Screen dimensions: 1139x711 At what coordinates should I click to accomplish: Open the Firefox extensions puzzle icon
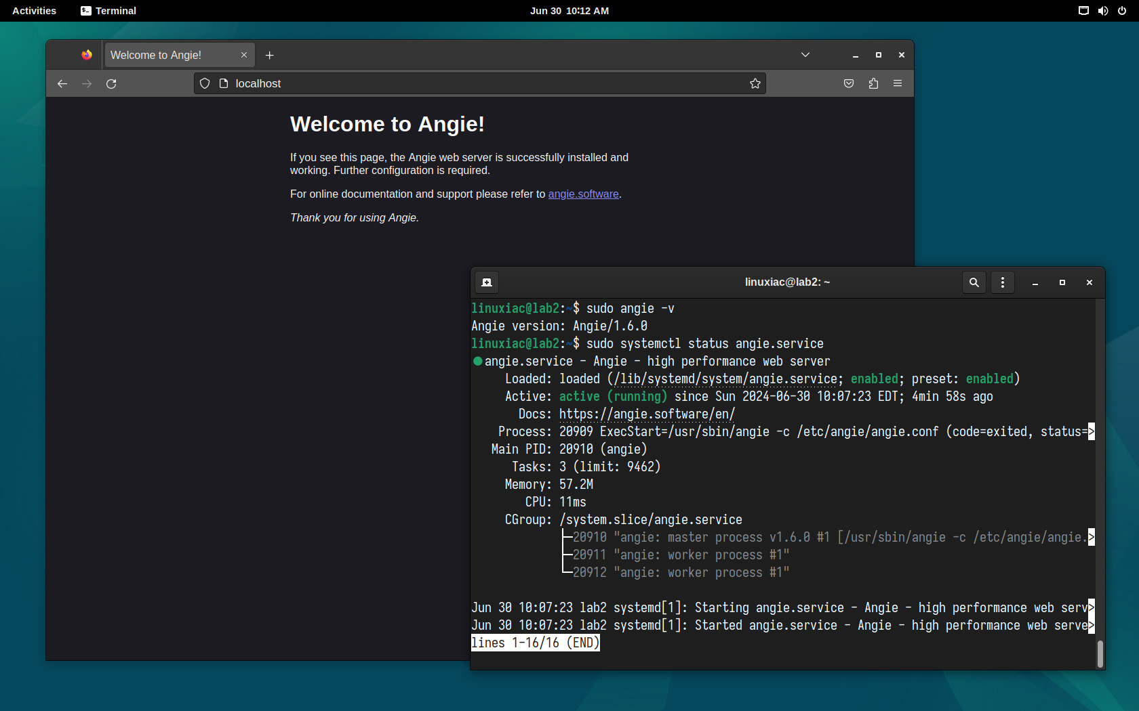[873, 83]
